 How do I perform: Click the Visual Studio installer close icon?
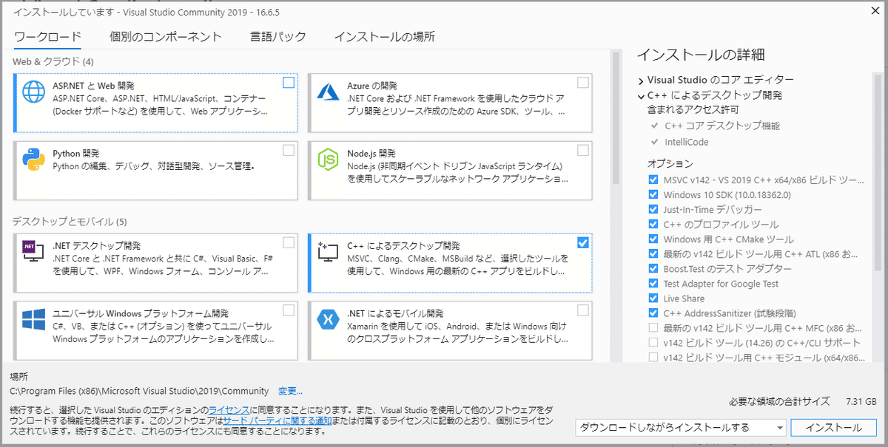click(875, 11)
